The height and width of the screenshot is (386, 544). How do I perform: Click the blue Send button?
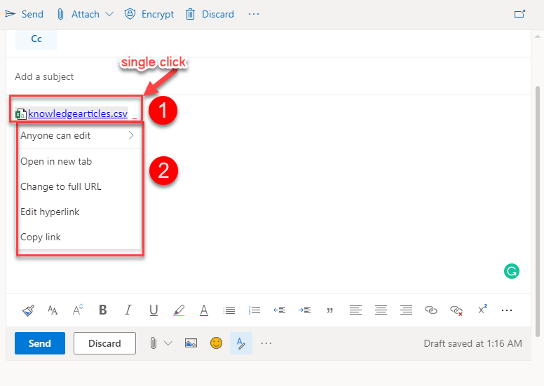(40, 343)
